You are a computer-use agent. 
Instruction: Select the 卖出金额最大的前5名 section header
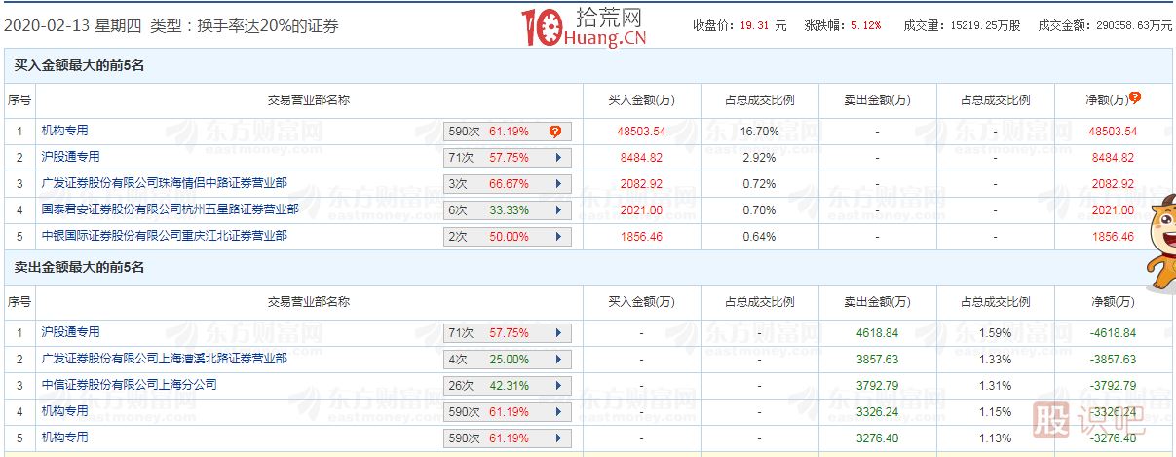[79, 266]
